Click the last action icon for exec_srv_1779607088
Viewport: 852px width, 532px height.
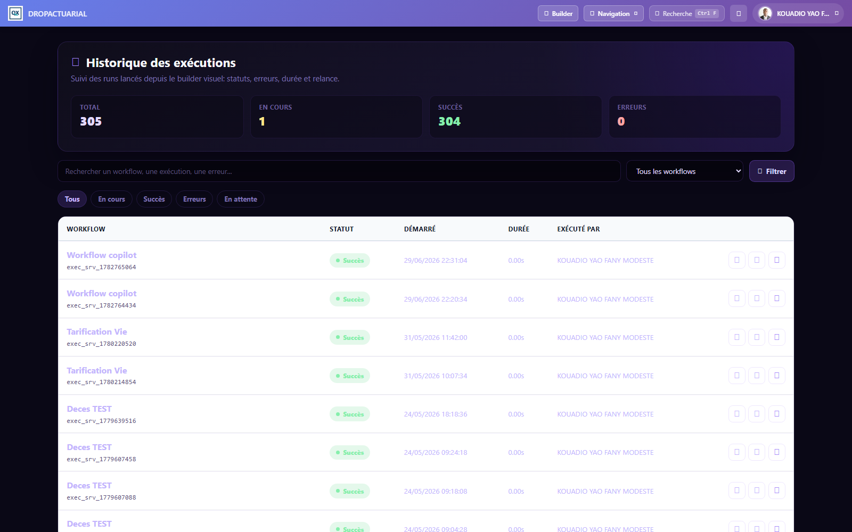[x=777, y=491]
